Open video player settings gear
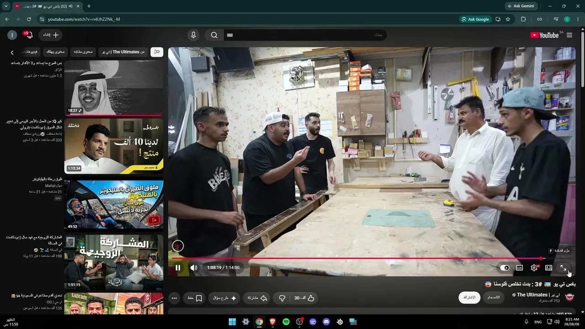Image resolution: width=585 pixels, height=329 pixels. pyautogui.click(x=534, y=268)
